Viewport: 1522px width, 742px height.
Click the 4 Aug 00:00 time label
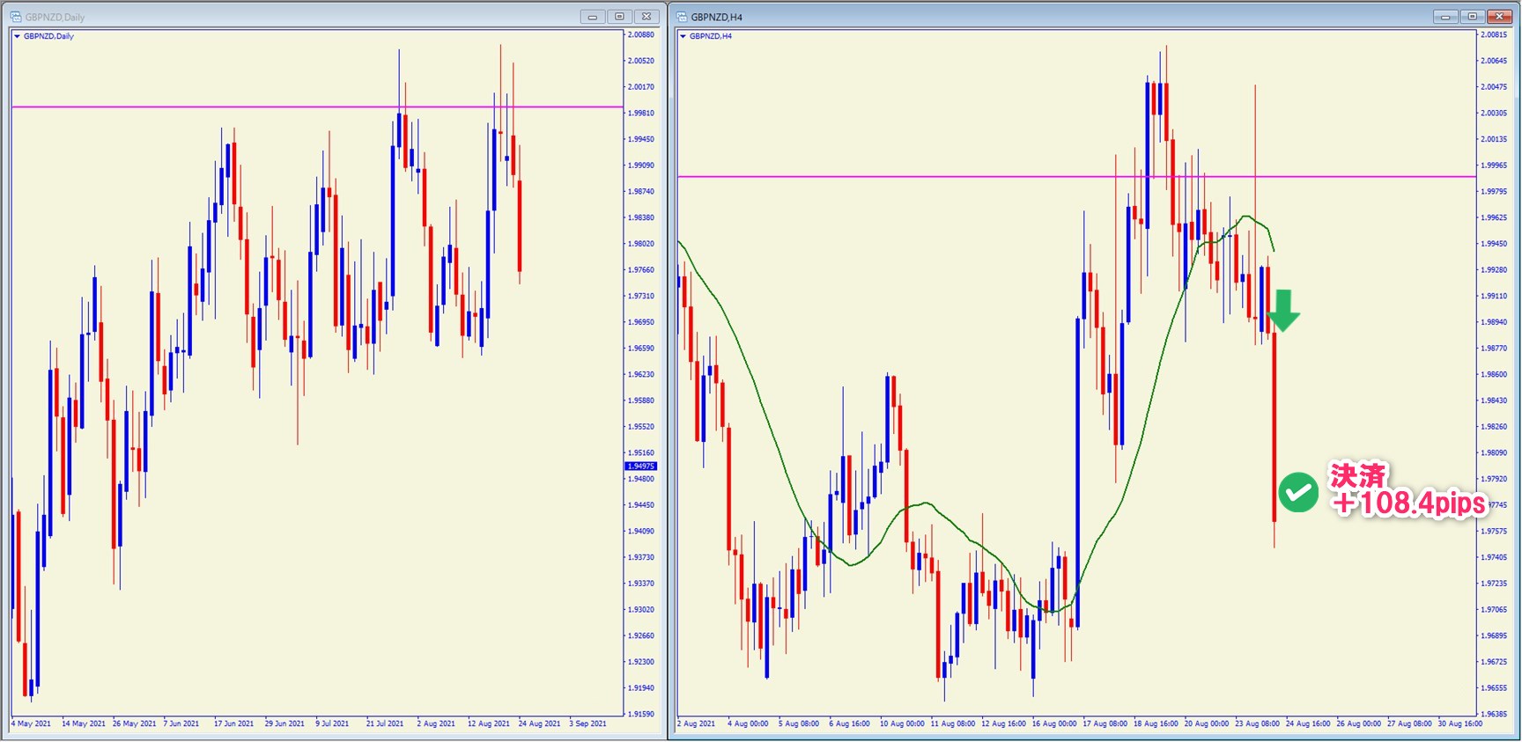(x=748, y=724)
